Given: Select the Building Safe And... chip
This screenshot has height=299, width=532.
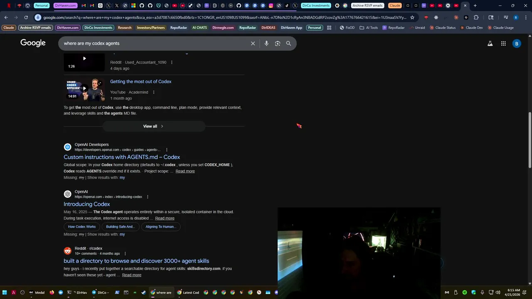Looking at the screenshot, I should 121,227.
